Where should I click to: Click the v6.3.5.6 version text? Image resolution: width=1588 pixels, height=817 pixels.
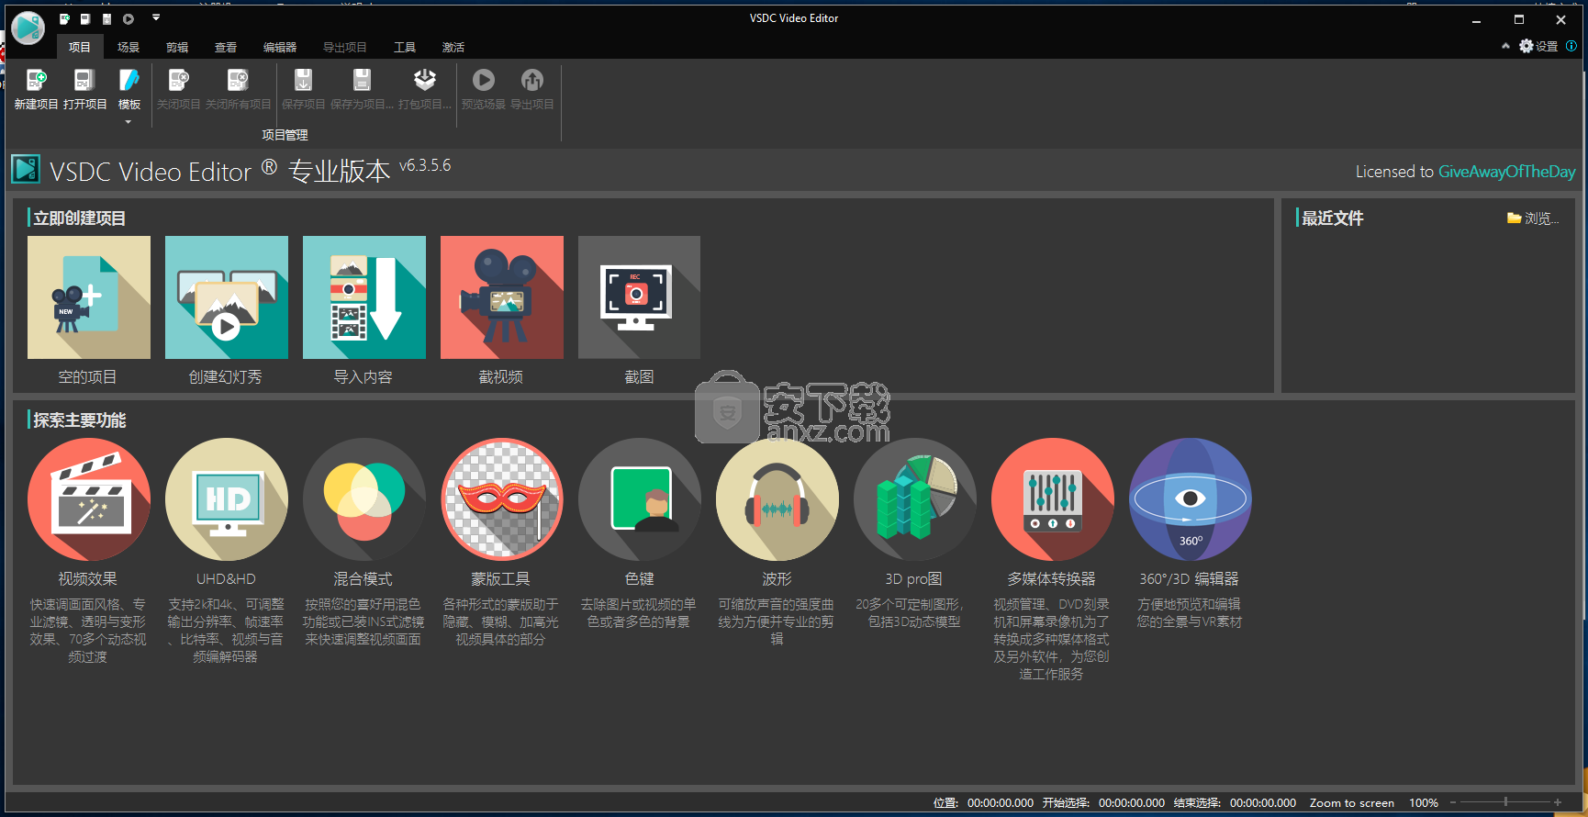coord(425,165)
